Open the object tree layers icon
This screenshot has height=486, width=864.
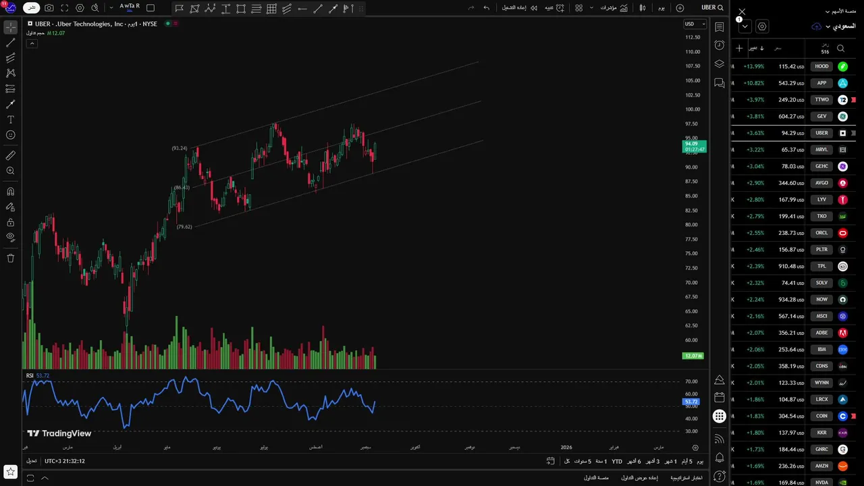[720, 64]
